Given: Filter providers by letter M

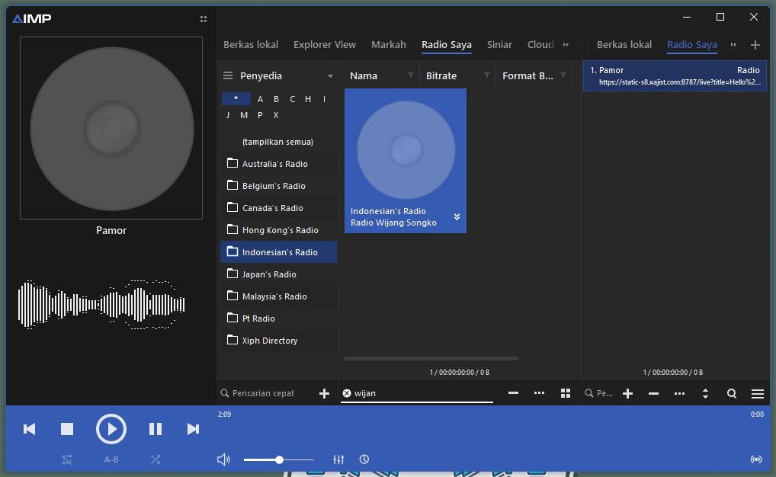Looking at the screenshot, I should (x=244, y=115).
